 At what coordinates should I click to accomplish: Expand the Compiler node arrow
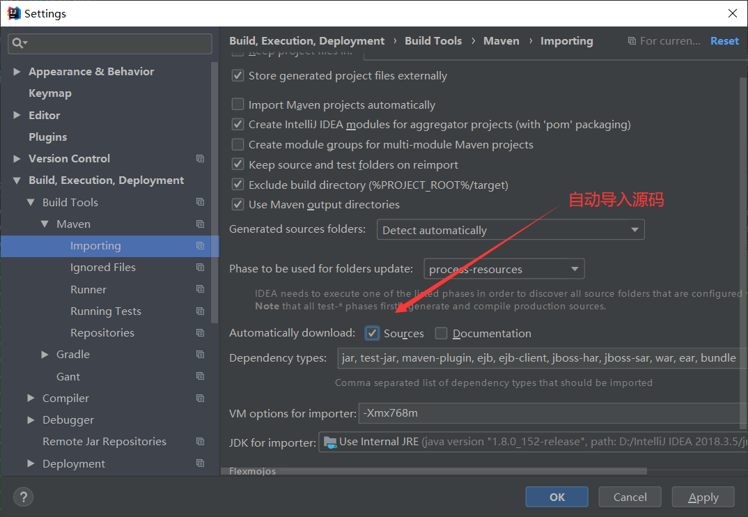click(31, 398)
